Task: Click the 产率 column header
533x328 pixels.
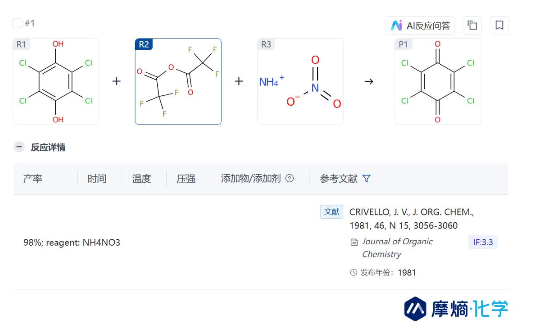Action: click(x=33, y=178)
